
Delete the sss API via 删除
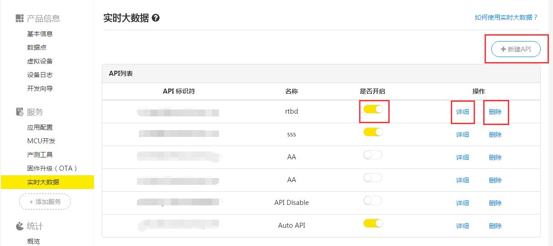pos(495,135)
